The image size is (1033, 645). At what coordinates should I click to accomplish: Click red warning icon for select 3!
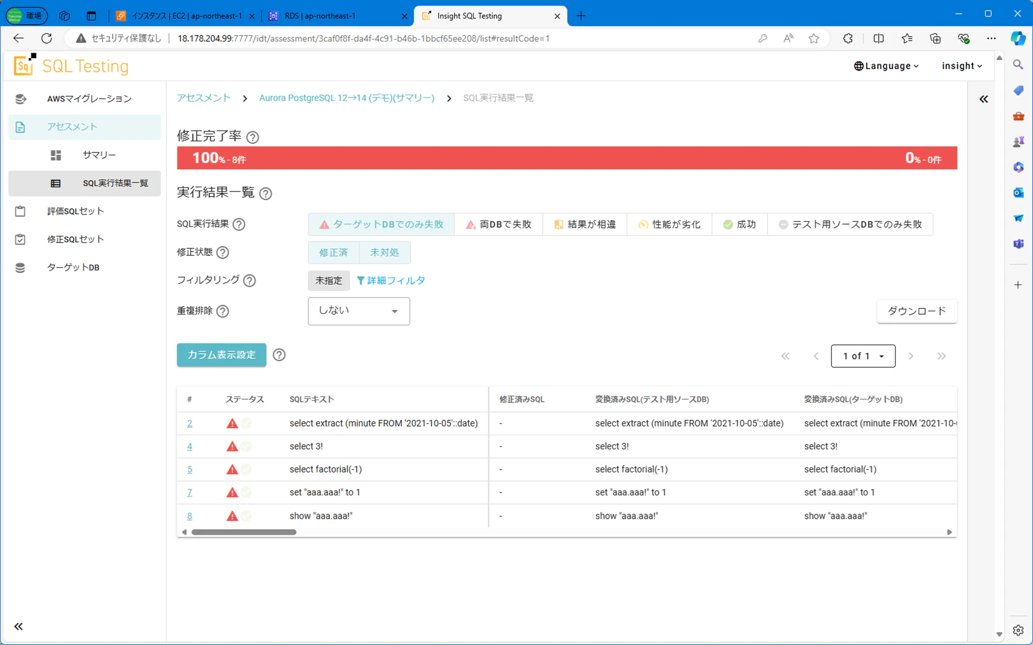[232, 446]
